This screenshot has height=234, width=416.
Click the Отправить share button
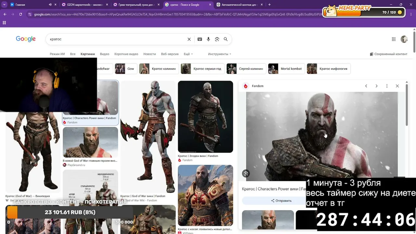[x=281, y=201]
